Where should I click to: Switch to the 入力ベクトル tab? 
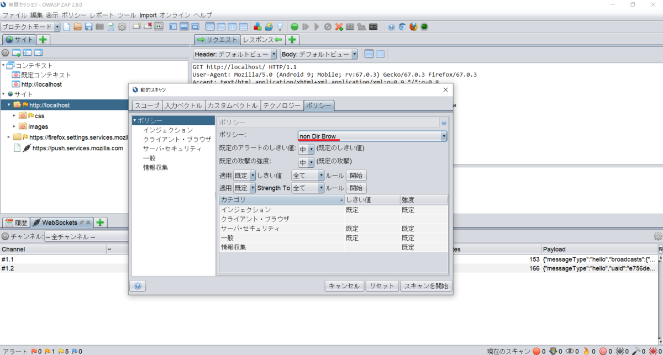pos(183,105)
